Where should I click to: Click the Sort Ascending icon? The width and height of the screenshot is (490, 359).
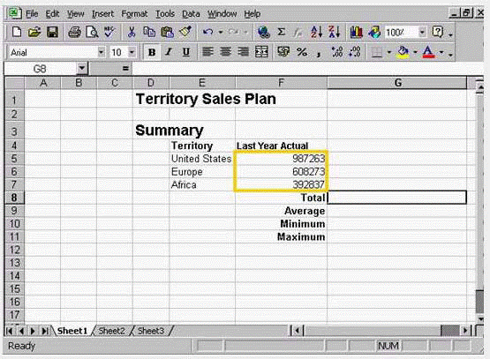point(316,32)
